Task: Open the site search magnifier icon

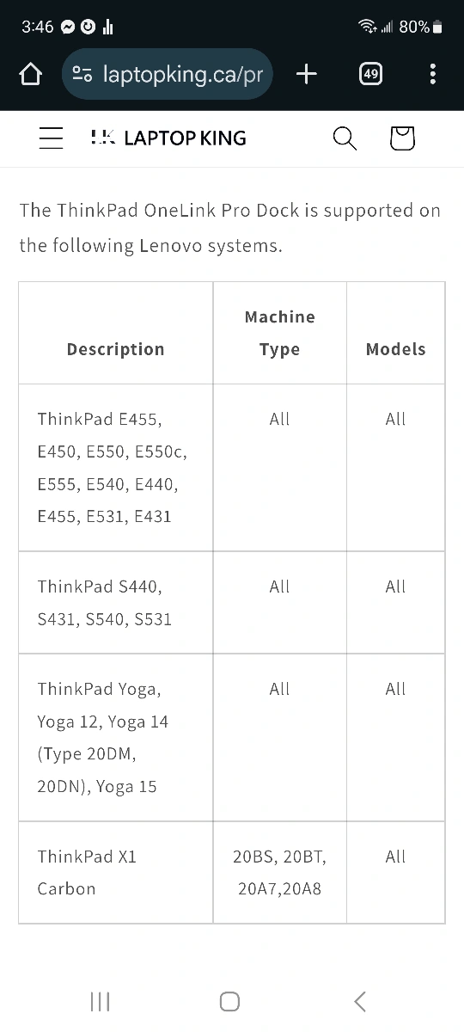Action: click(x=345, y=138)
